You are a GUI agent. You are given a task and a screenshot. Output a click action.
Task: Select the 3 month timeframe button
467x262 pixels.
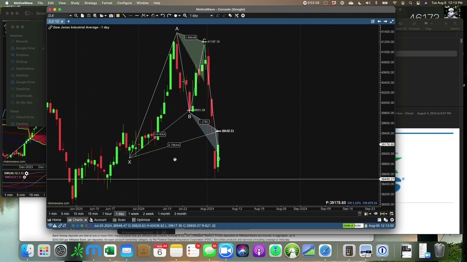180,214
